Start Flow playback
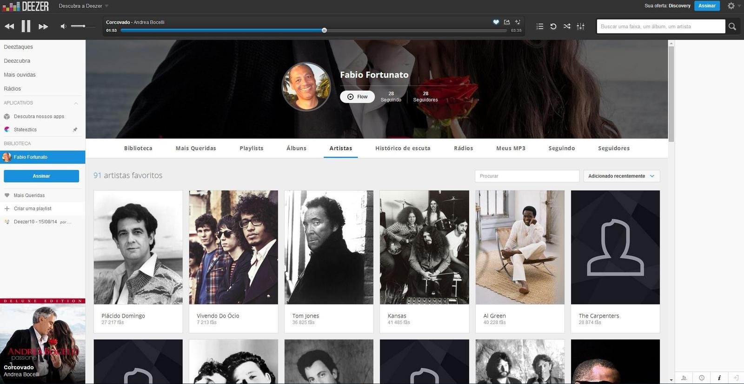The image size is (744, 384). pos(357,97)
